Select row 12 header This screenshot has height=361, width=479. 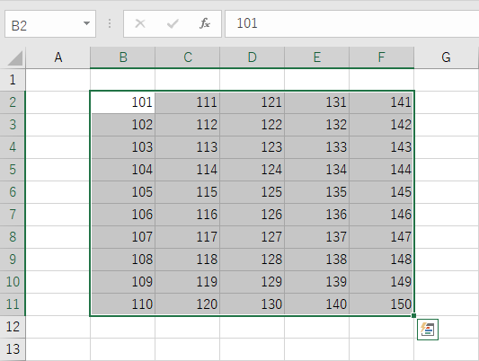13,327
